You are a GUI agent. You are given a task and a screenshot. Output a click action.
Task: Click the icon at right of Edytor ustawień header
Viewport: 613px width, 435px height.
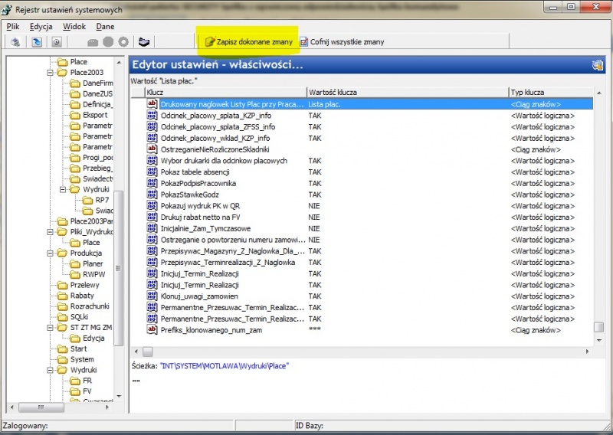click(x=597, y=65)
